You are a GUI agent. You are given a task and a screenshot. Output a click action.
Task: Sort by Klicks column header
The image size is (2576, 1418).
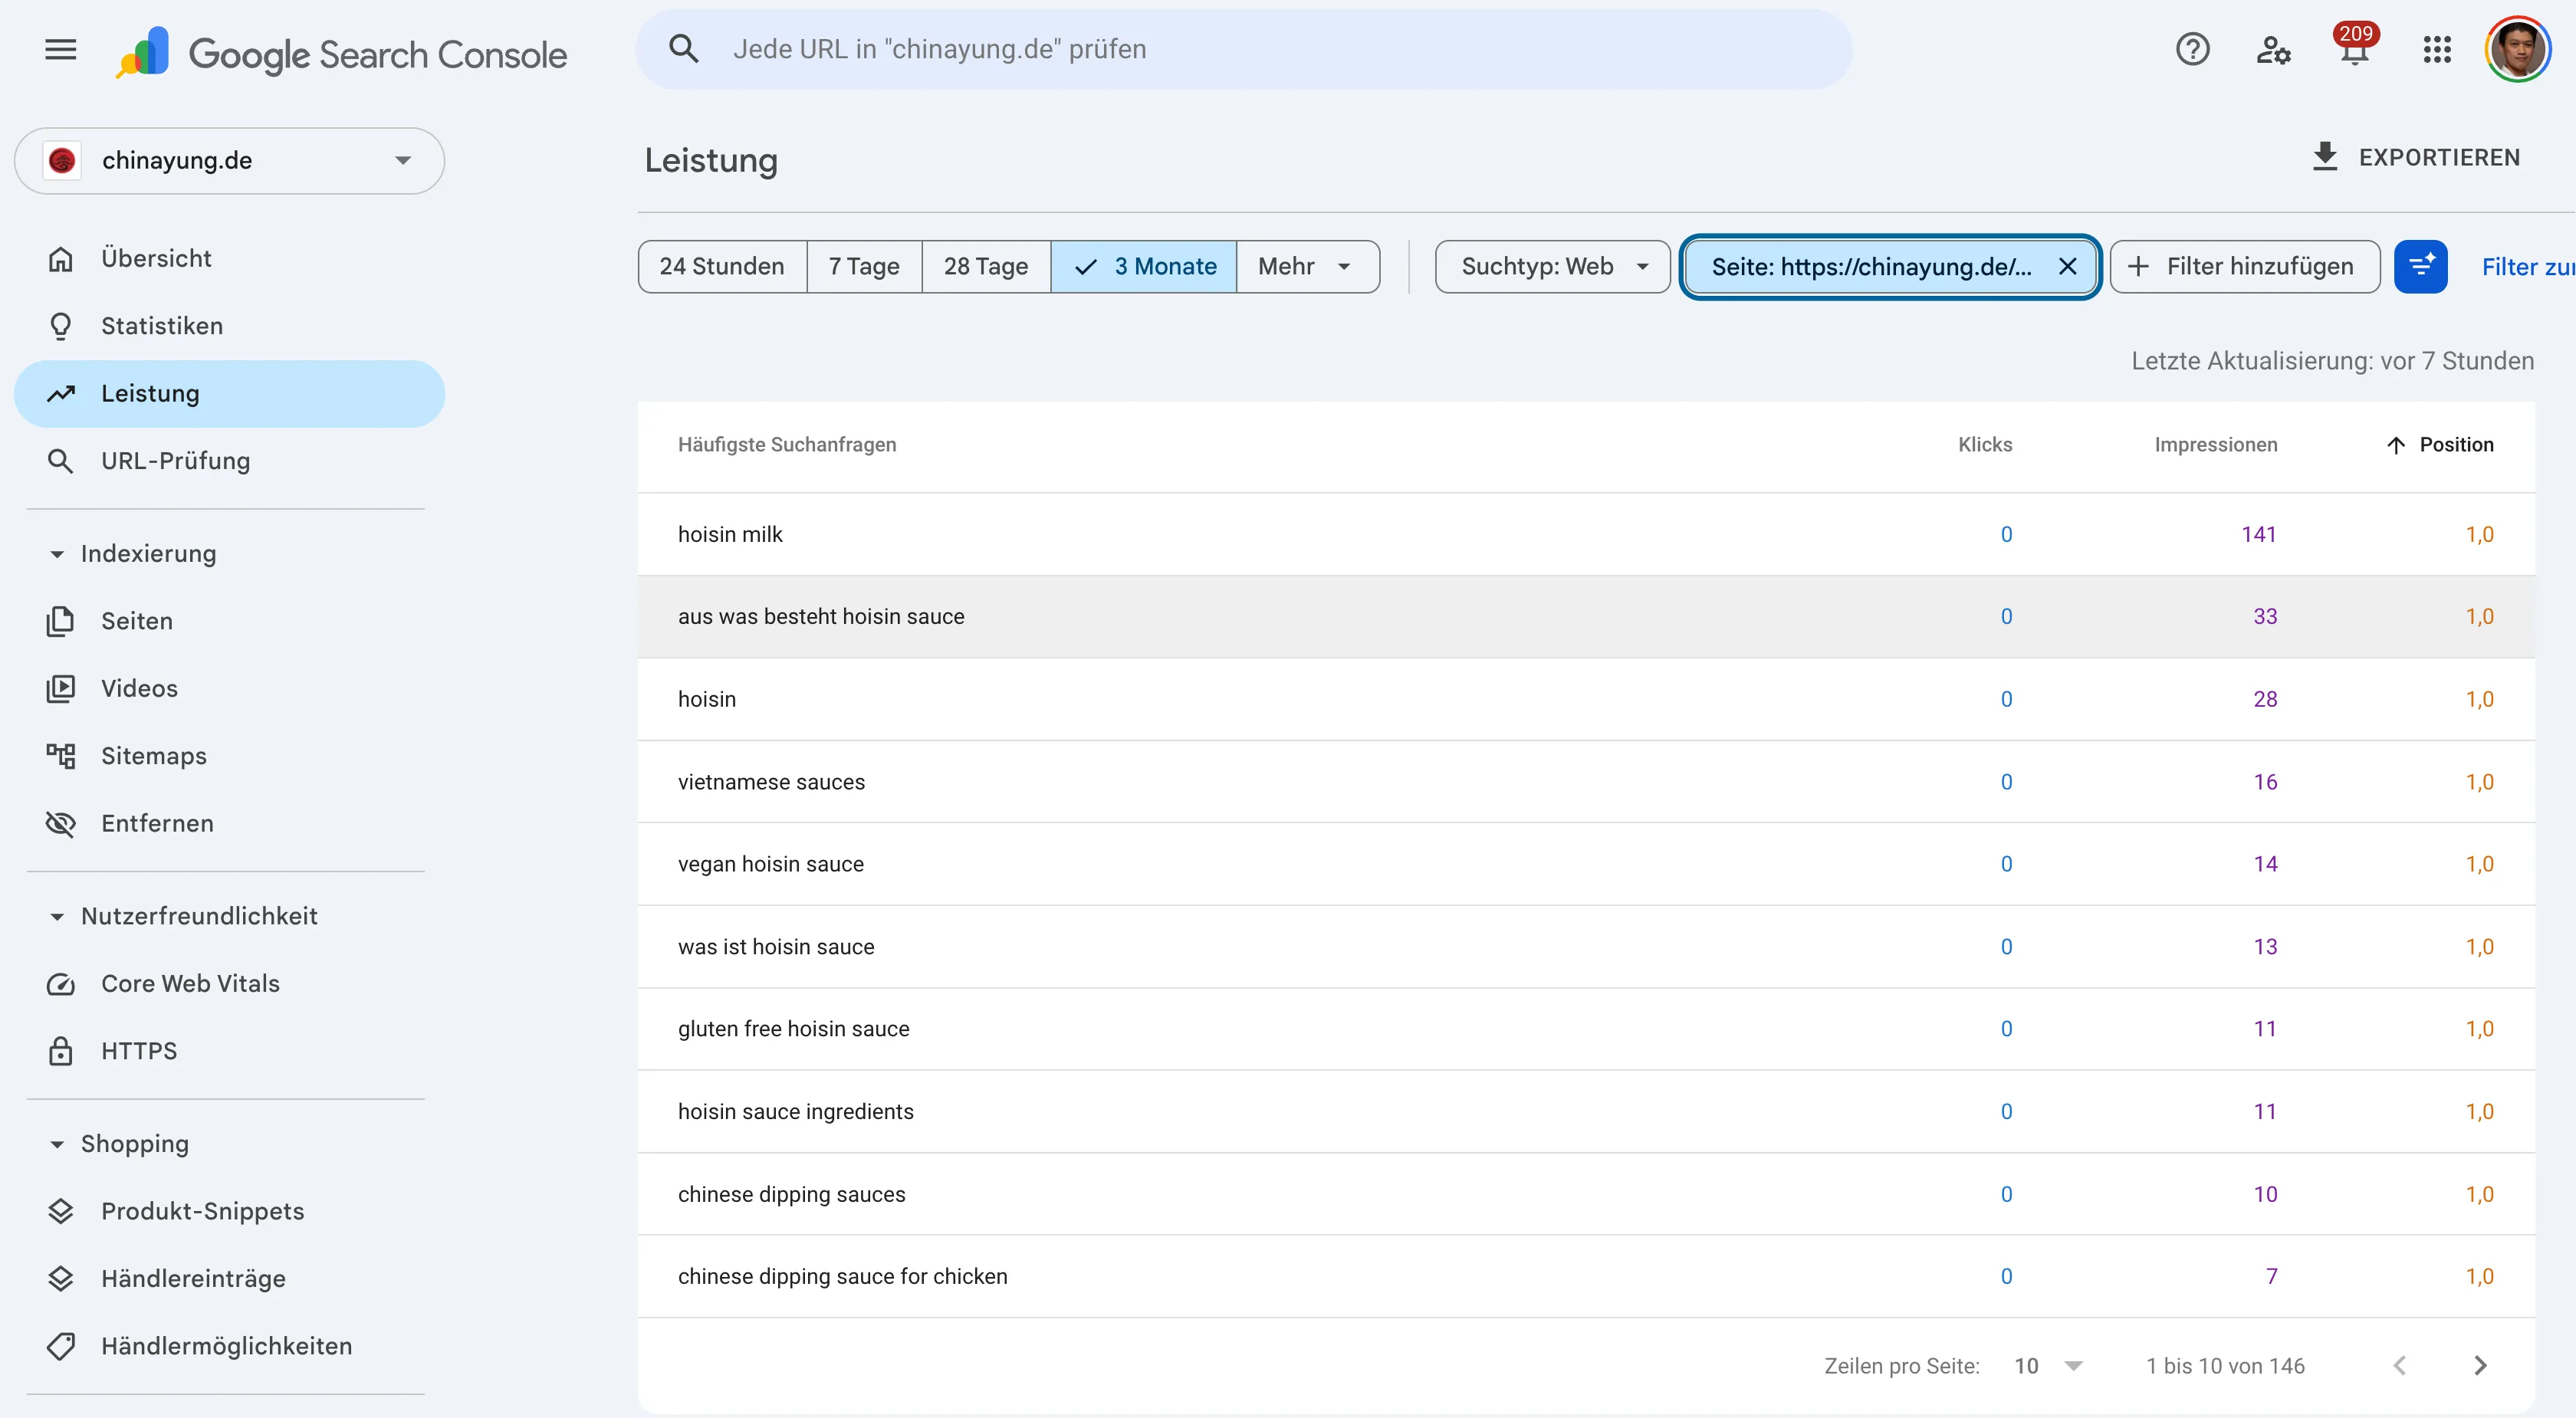1984,445
